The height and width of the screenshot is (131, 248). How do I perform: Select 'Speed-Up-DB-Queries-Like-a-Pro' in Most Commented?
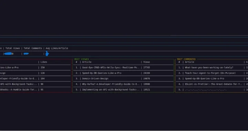click(205, 79)
